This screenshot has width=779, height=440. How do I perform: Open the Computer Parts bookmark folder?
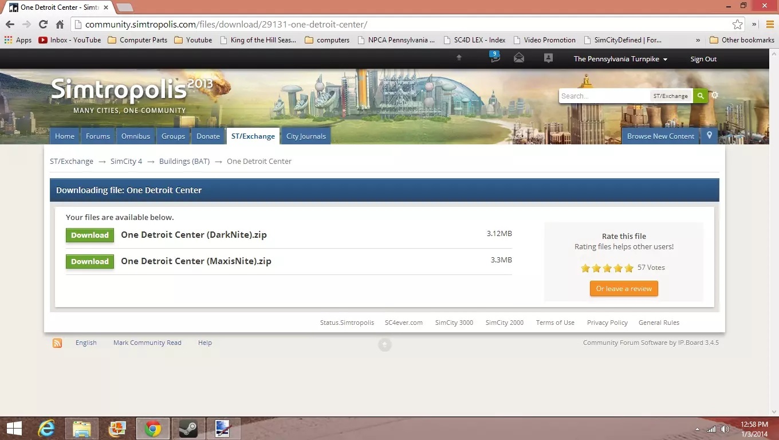tap(137, 40)
